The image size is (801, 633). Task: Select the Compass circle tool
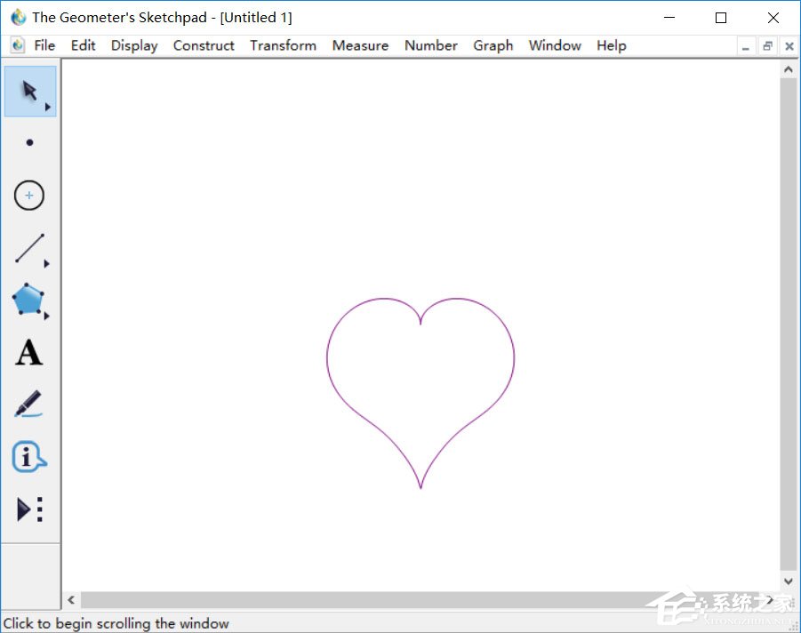[x=29, y=196]
